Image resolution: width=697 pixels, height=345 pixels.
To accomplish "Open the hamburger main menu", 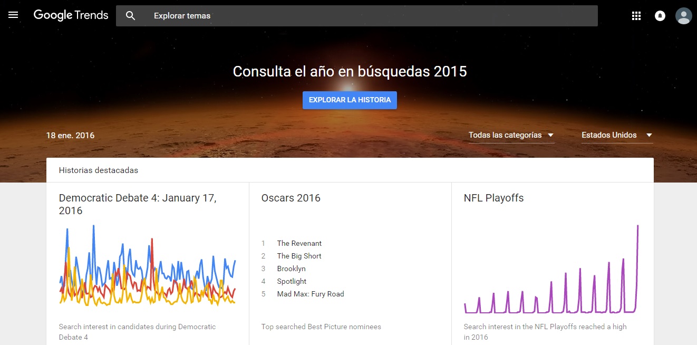I will [x=13, y=15].
